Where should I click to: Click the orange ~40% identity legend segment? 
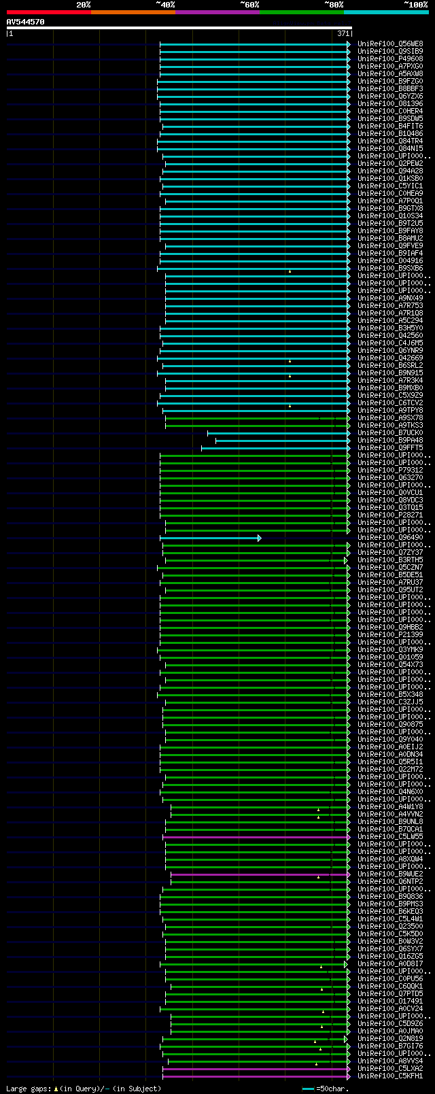point(133,12)
